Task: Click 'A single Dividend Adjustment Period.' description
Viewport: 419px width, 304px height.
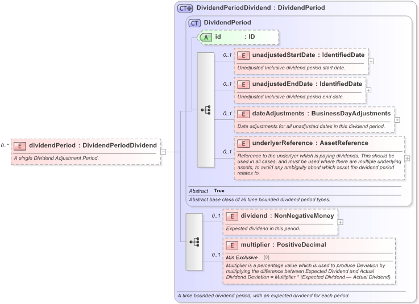Action: pyautogui.click(x=56, y=158)
